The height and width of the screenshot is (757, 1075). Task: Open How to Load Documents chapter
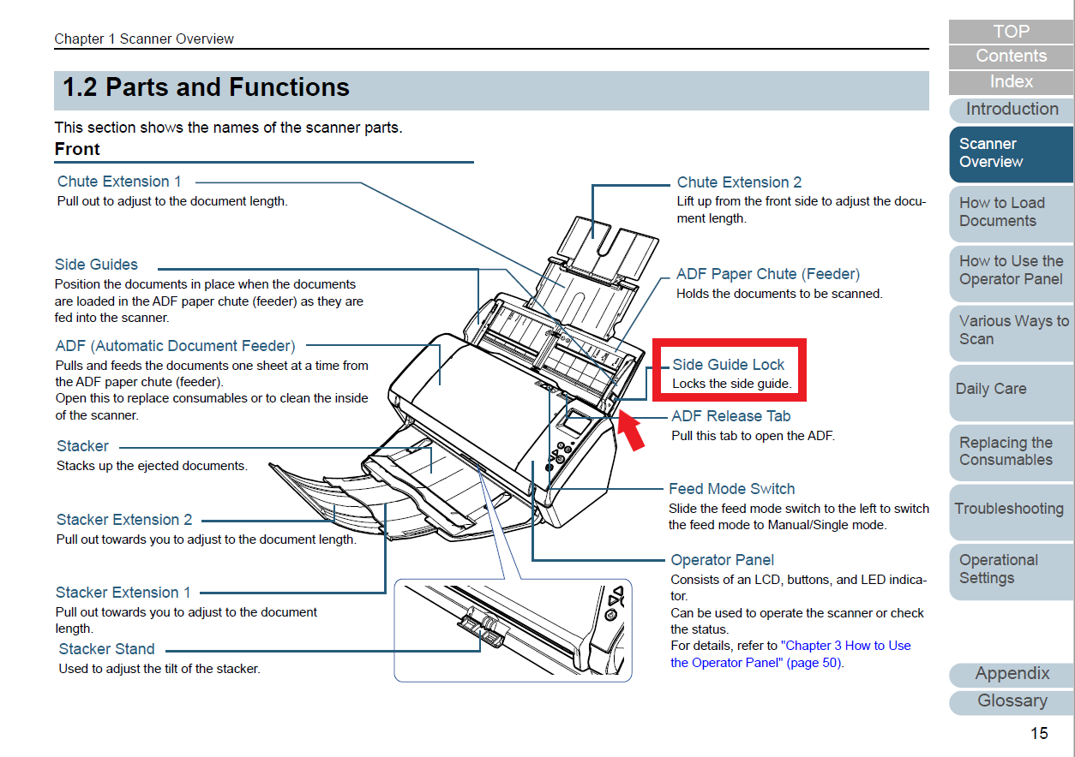point(1011,212)
